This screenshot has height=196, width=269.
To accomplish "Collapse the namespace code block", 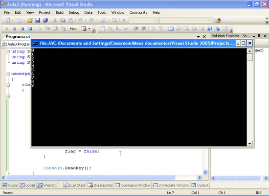I will 8,74.
